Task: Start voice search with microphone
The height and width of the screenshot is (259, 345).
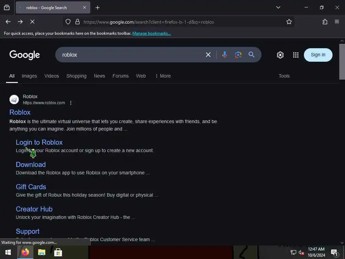Action: (224, 55)
